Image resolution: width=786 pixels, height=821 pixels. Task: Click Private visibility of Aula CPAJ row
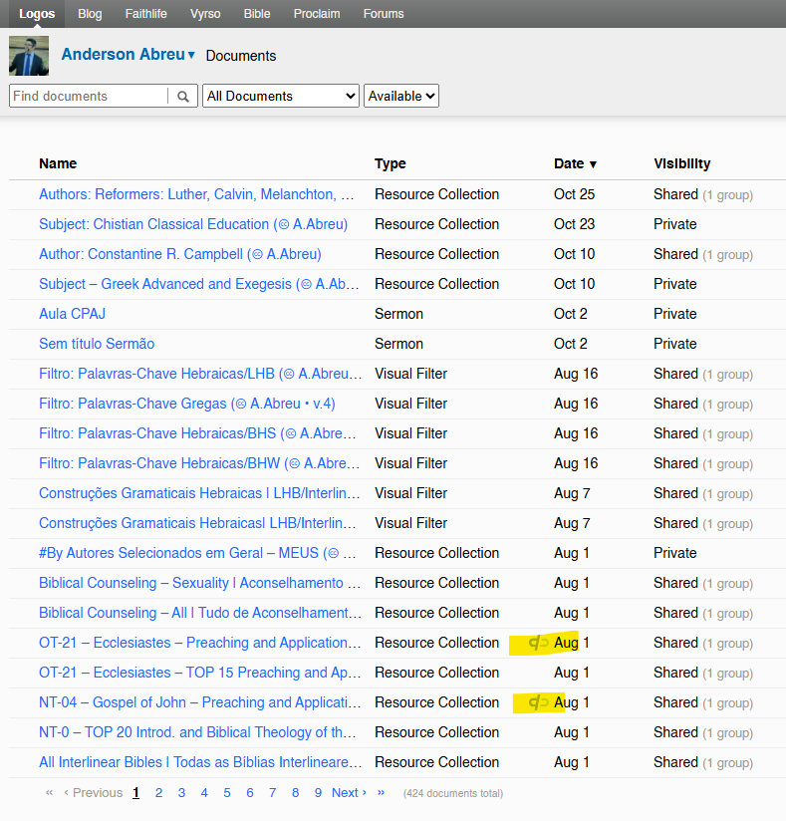(675, 314)
